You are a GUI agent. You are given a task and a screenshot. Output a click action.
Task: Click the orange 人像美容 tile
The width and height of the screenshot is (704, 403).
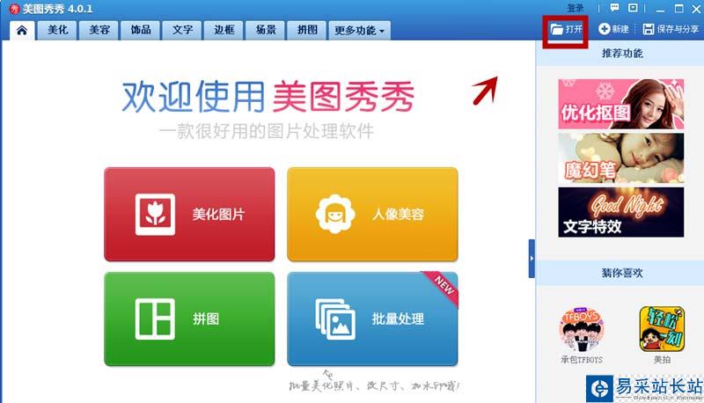(x=372, y=214)
